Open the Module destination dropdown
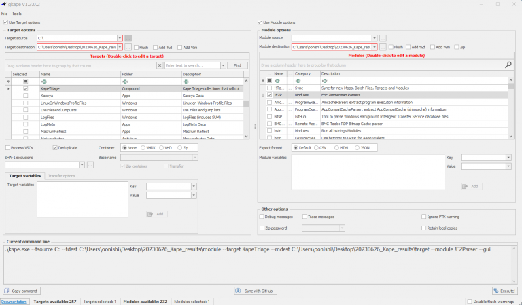Screen dimensions: 522x305 (375, 47)
